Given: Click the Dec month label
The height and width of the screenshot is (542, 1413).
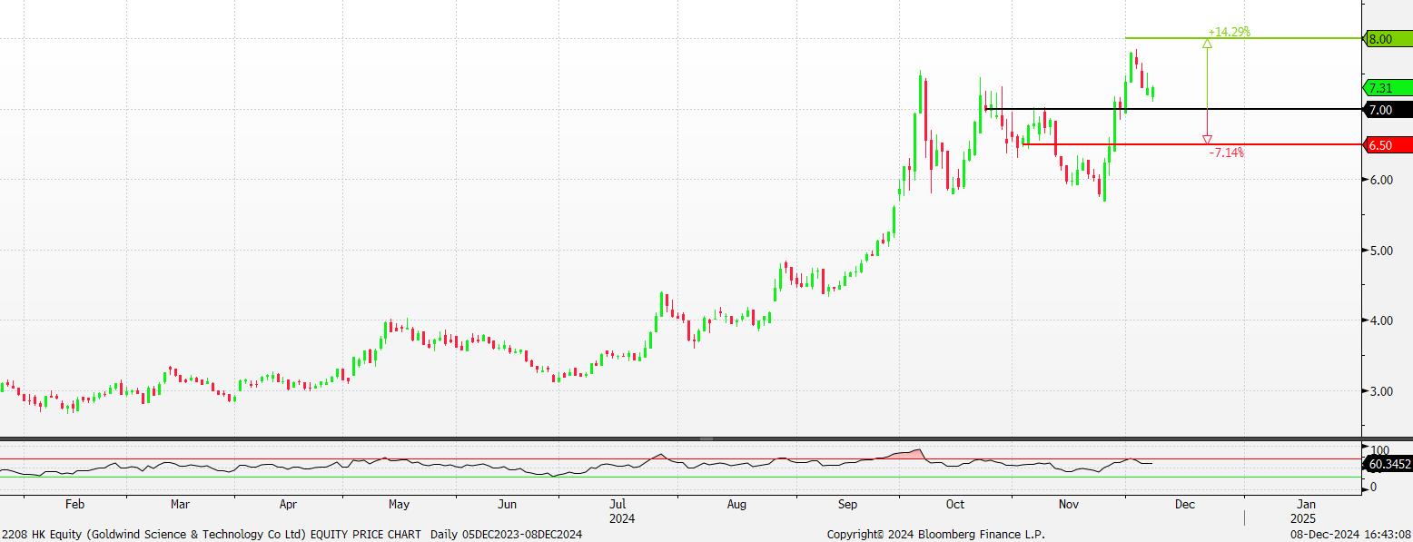Looking at the screenshot, I should click(1186, 504).
